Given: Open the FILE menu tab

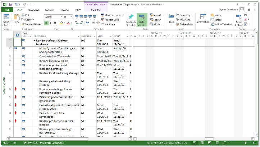Looking at the screenshot, I should (7, 10).
